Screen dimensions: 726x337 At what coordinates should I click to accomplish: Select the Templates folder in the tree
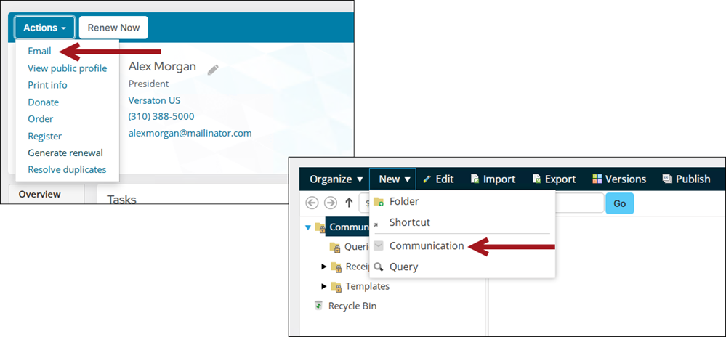coord(368,286)
